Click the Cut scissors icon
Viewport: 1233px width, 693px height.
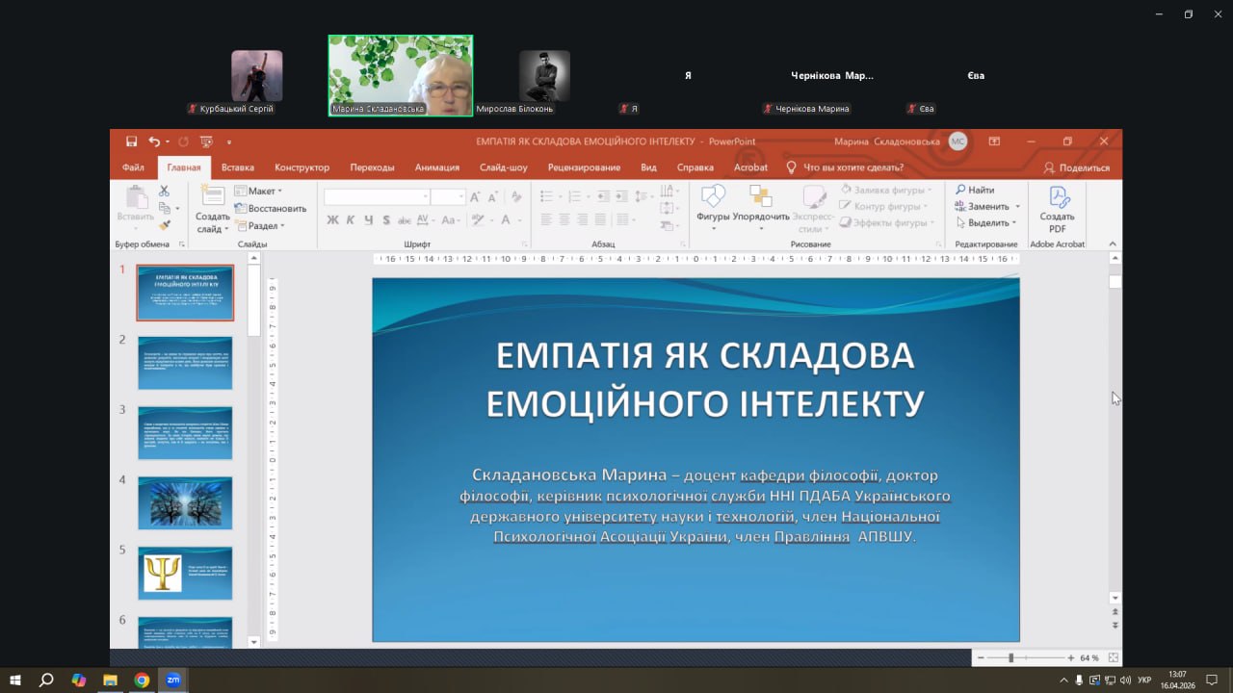164,191
